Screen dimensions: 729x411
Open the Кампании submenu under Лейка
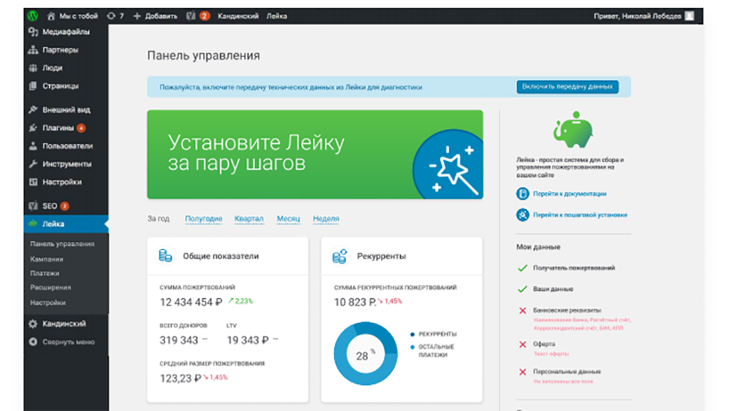tap(46, 259)
